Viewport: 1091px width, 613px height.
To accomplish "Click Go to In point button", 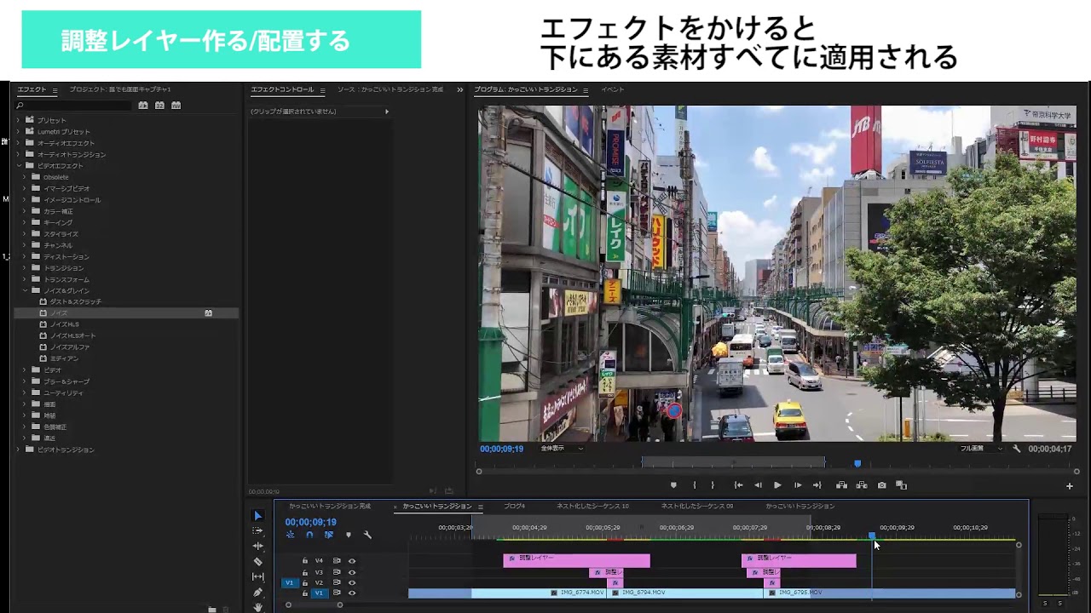I will pos(738,485).
